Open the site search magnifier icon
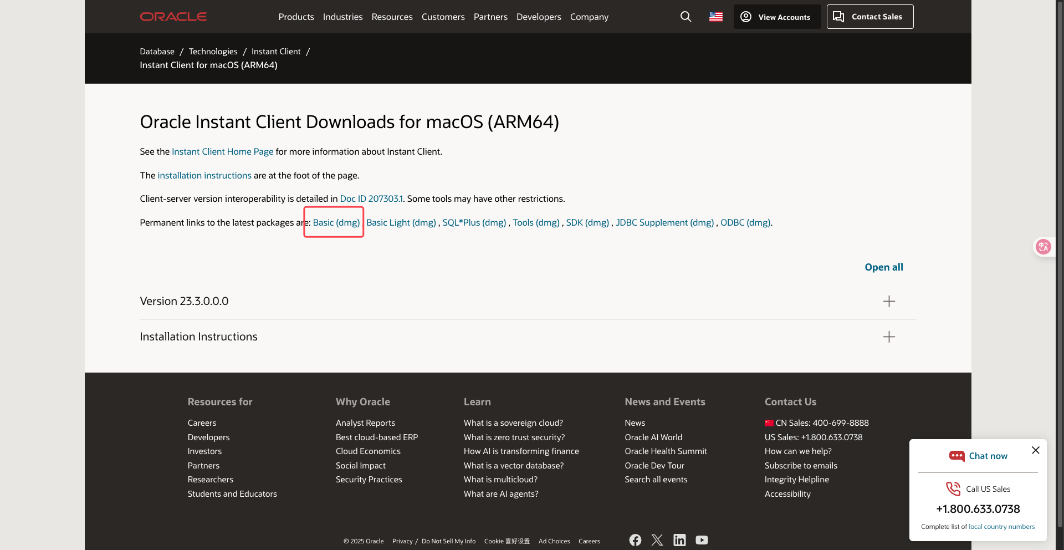This screenshot has height=550, width=1064. point(686,17)
